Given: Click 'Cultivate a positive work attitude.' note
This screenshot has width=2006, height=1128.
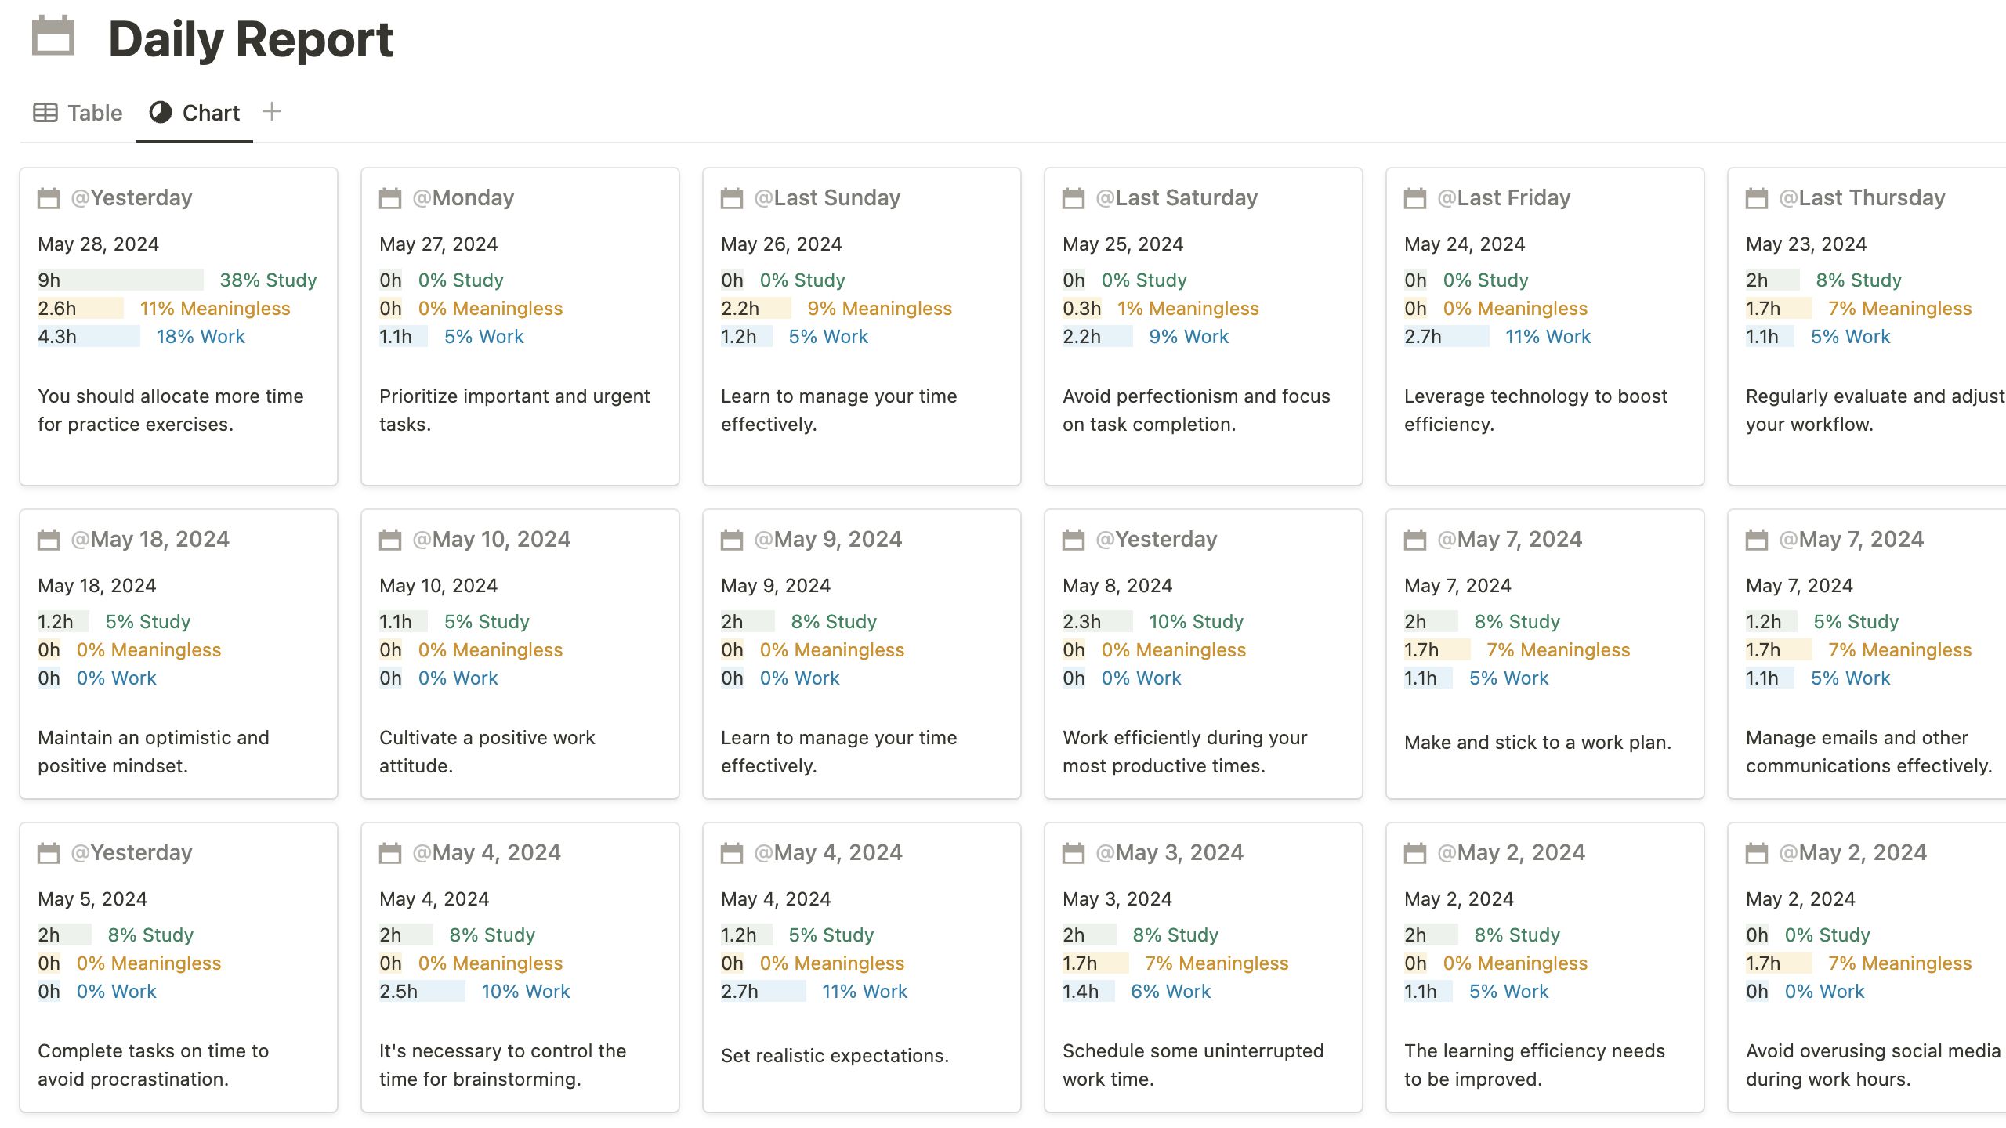Looking at the screenshot, I should click(x=487, y=751).
